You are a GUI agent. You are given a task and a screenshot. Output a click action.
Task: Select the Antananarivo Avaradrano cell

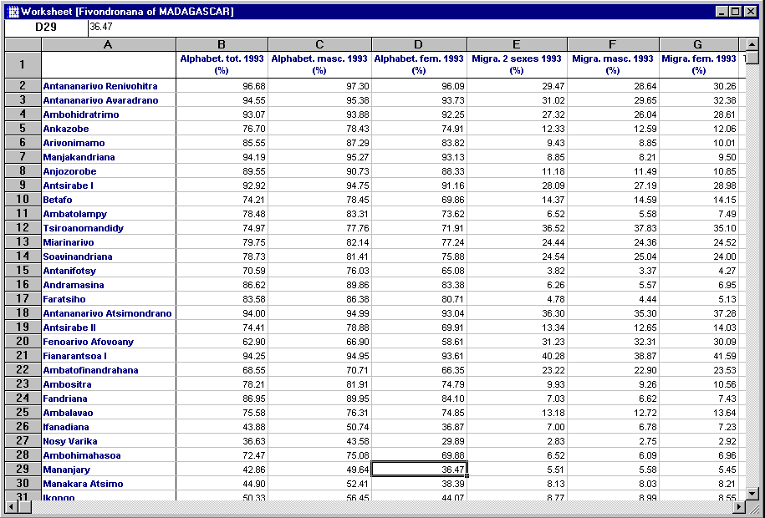pos(109,100)
